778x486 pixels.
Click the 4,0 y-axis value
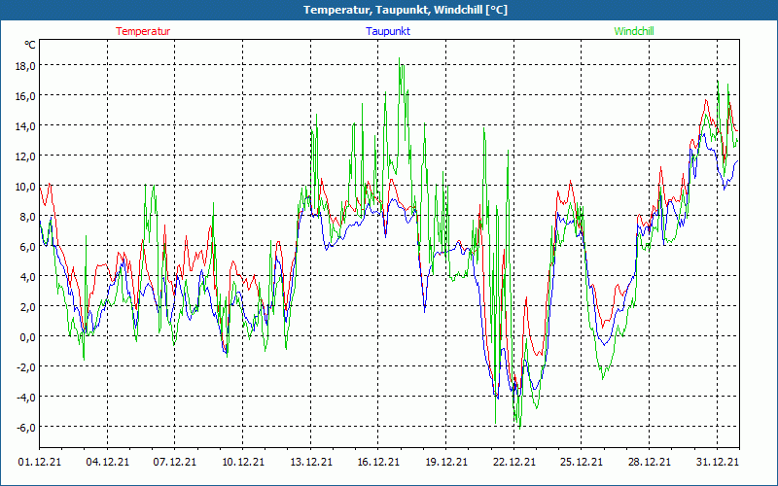tap(27, 277)
